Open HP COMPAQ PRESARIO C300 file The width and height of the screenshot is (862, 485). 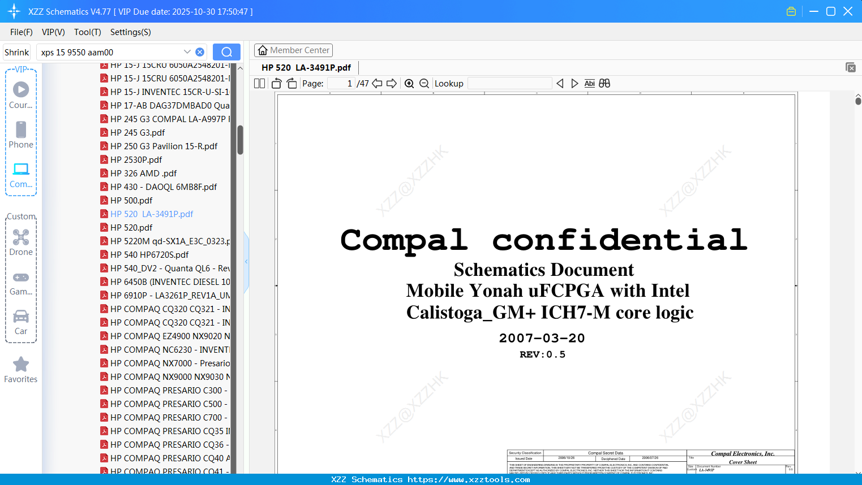(x=165, y=390)
